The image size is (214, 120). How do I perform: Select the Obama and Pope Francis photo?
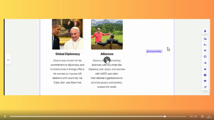pyautogui.click(x=68, y=34)
